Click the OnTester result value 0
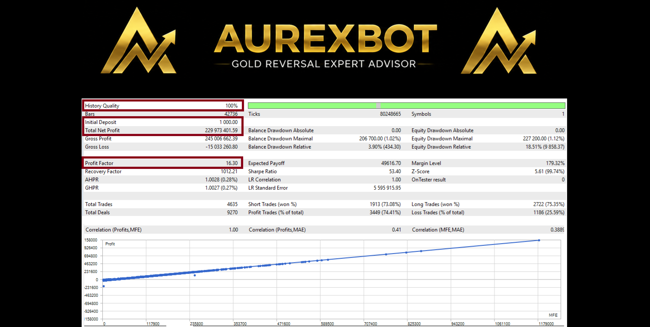 (x=563, y=180)
